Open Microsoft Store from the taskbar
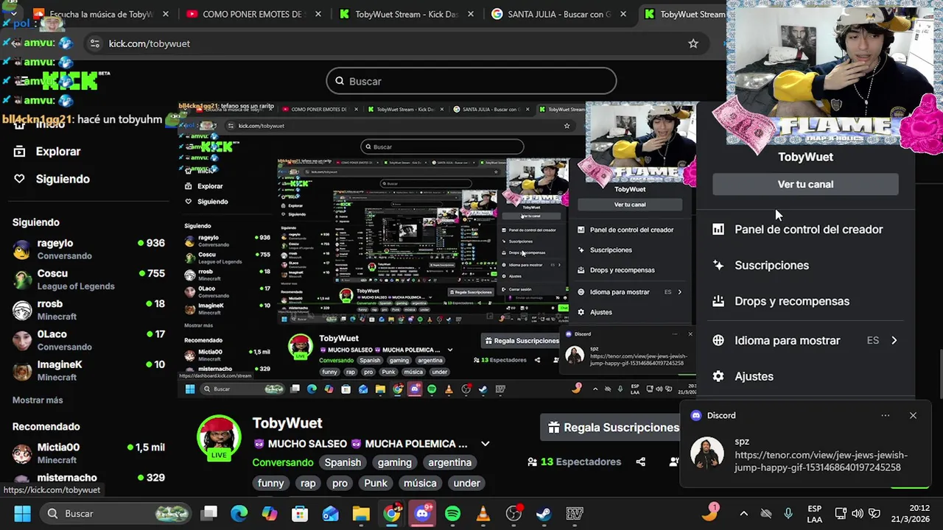Image resolution: width=943 pixels, height=530 pixels. pyautogui.click(x=300, y=513)
